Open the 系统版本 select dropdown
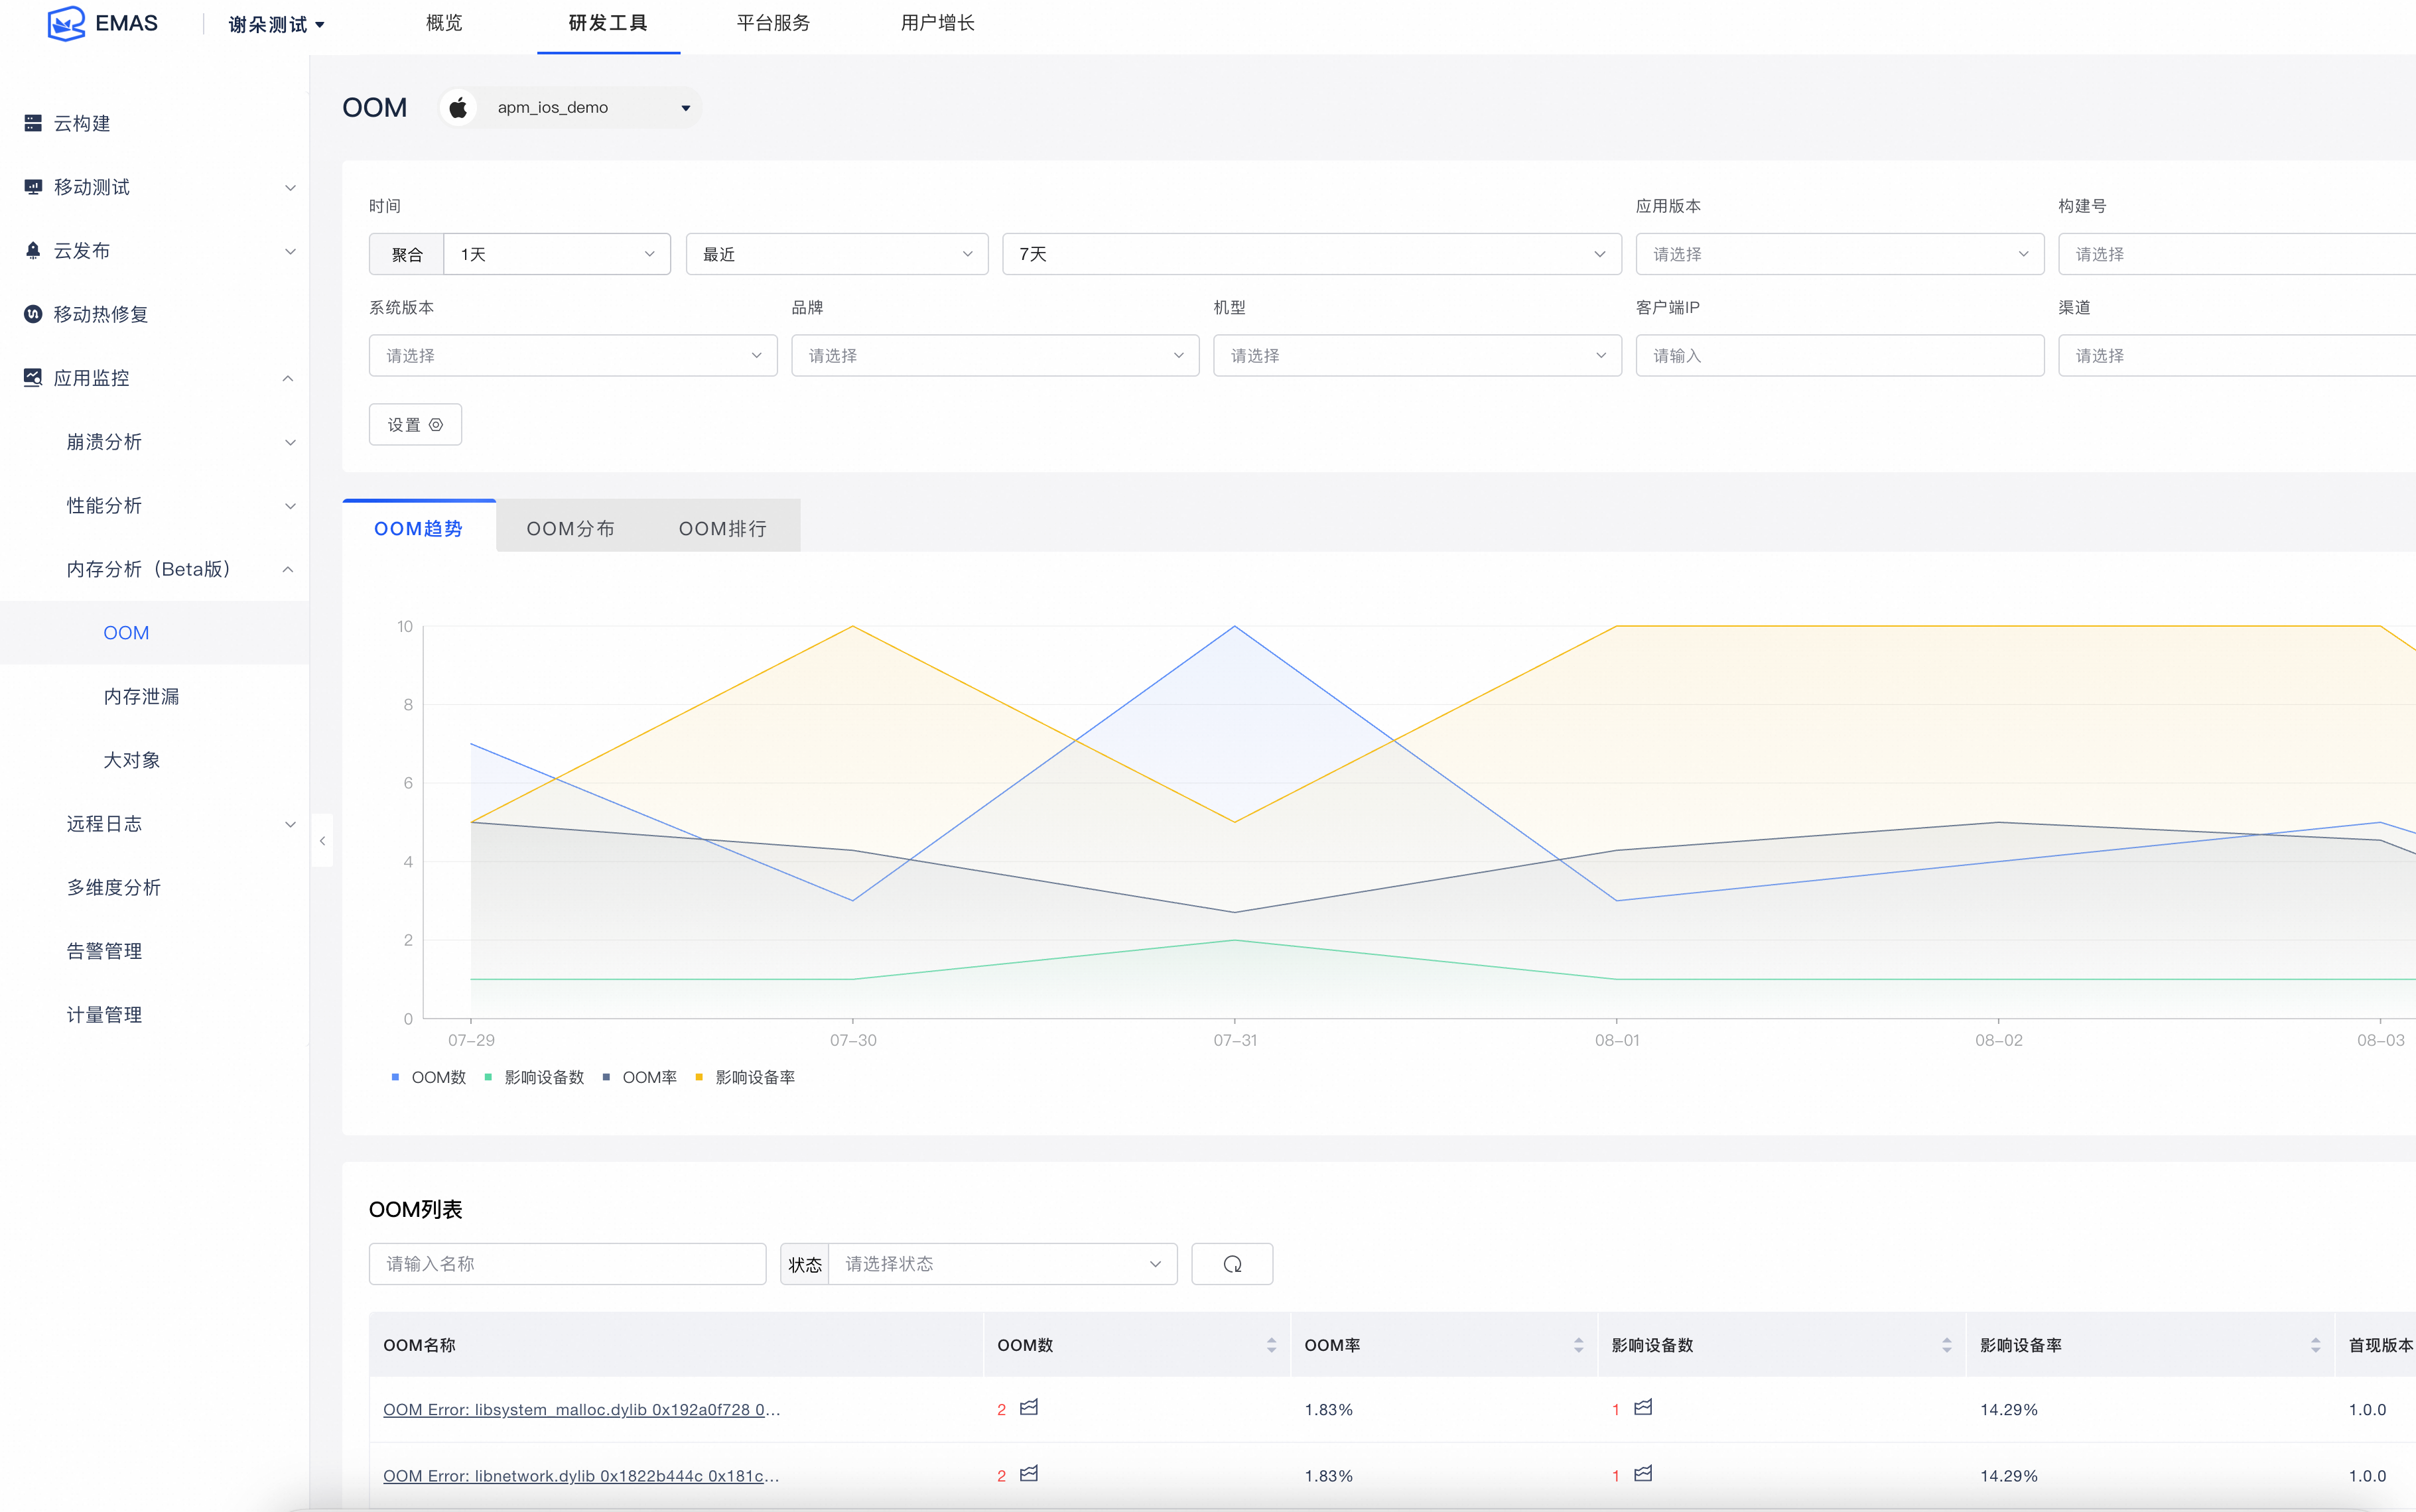2416x1512 pixels. (573, 355)
